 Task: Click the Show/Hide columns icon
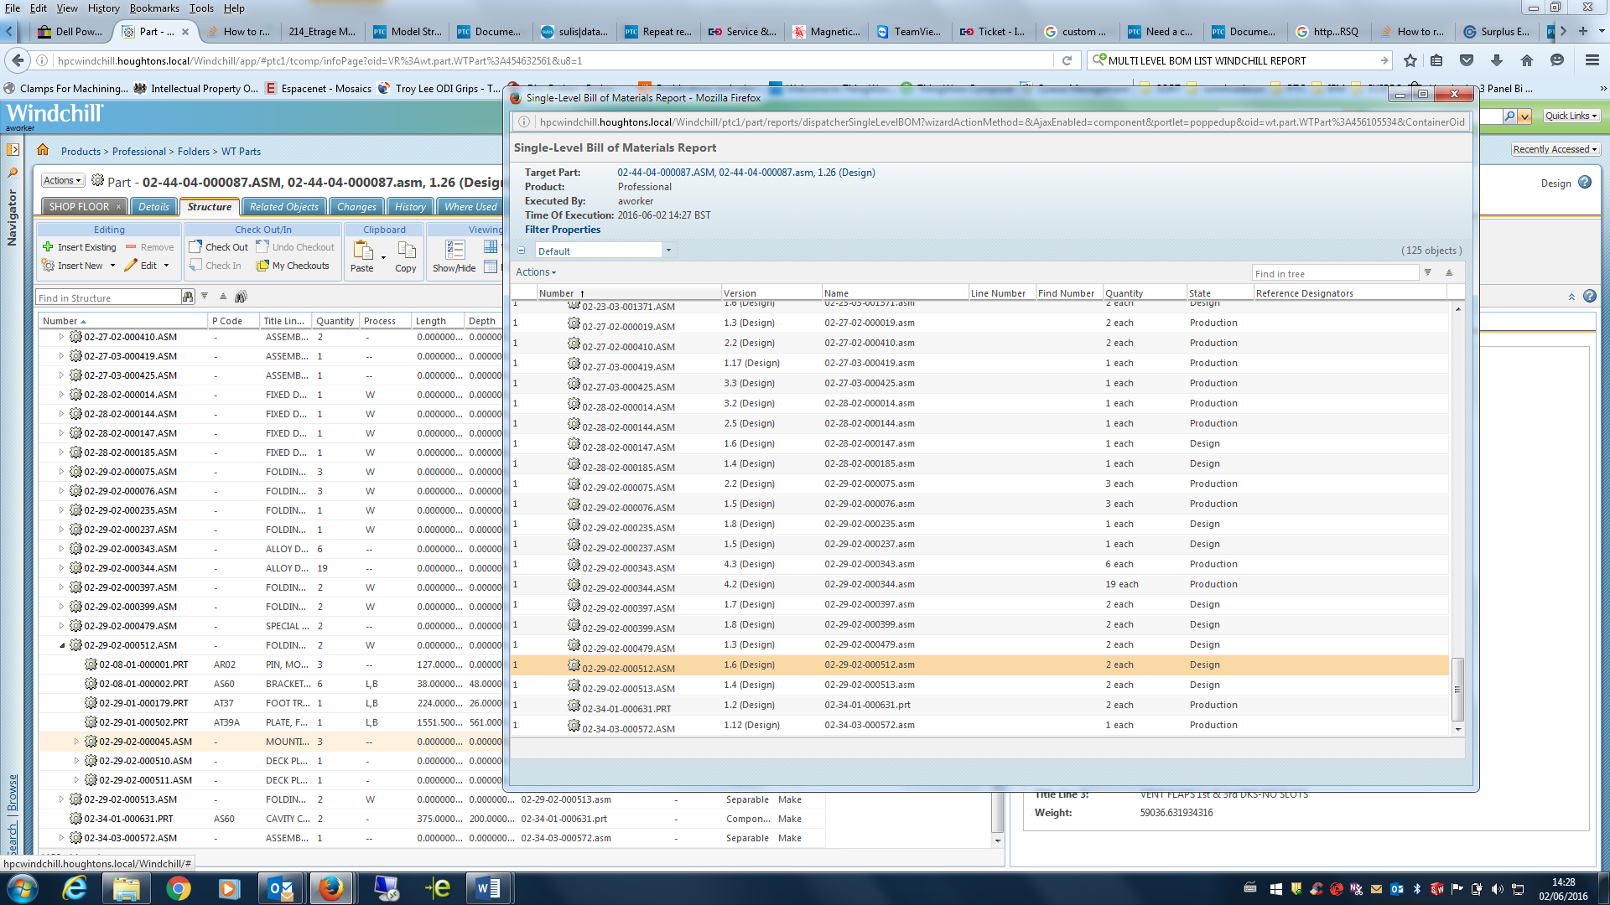click(455, 250)
